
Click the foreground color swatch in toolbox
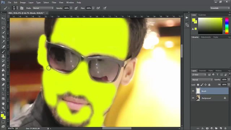click(3, 116)
